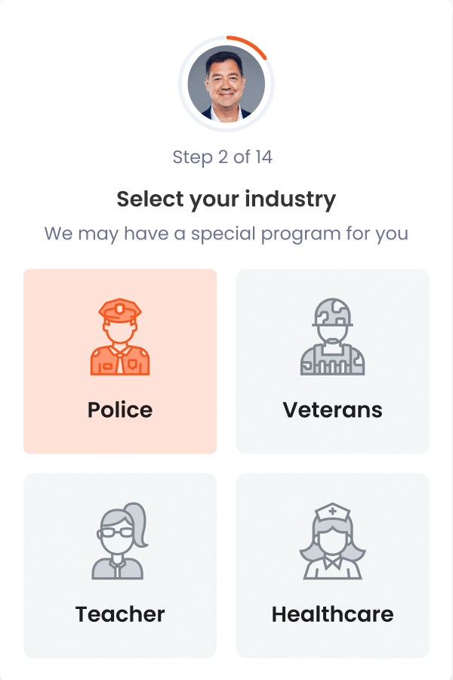
Task: Select the Teacher icon
Action: click(x=119, y=540)
